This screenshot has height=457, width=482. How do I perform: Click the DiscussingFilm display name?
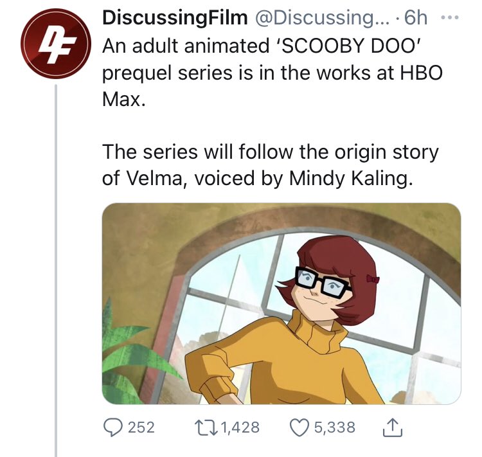[175, 18]
